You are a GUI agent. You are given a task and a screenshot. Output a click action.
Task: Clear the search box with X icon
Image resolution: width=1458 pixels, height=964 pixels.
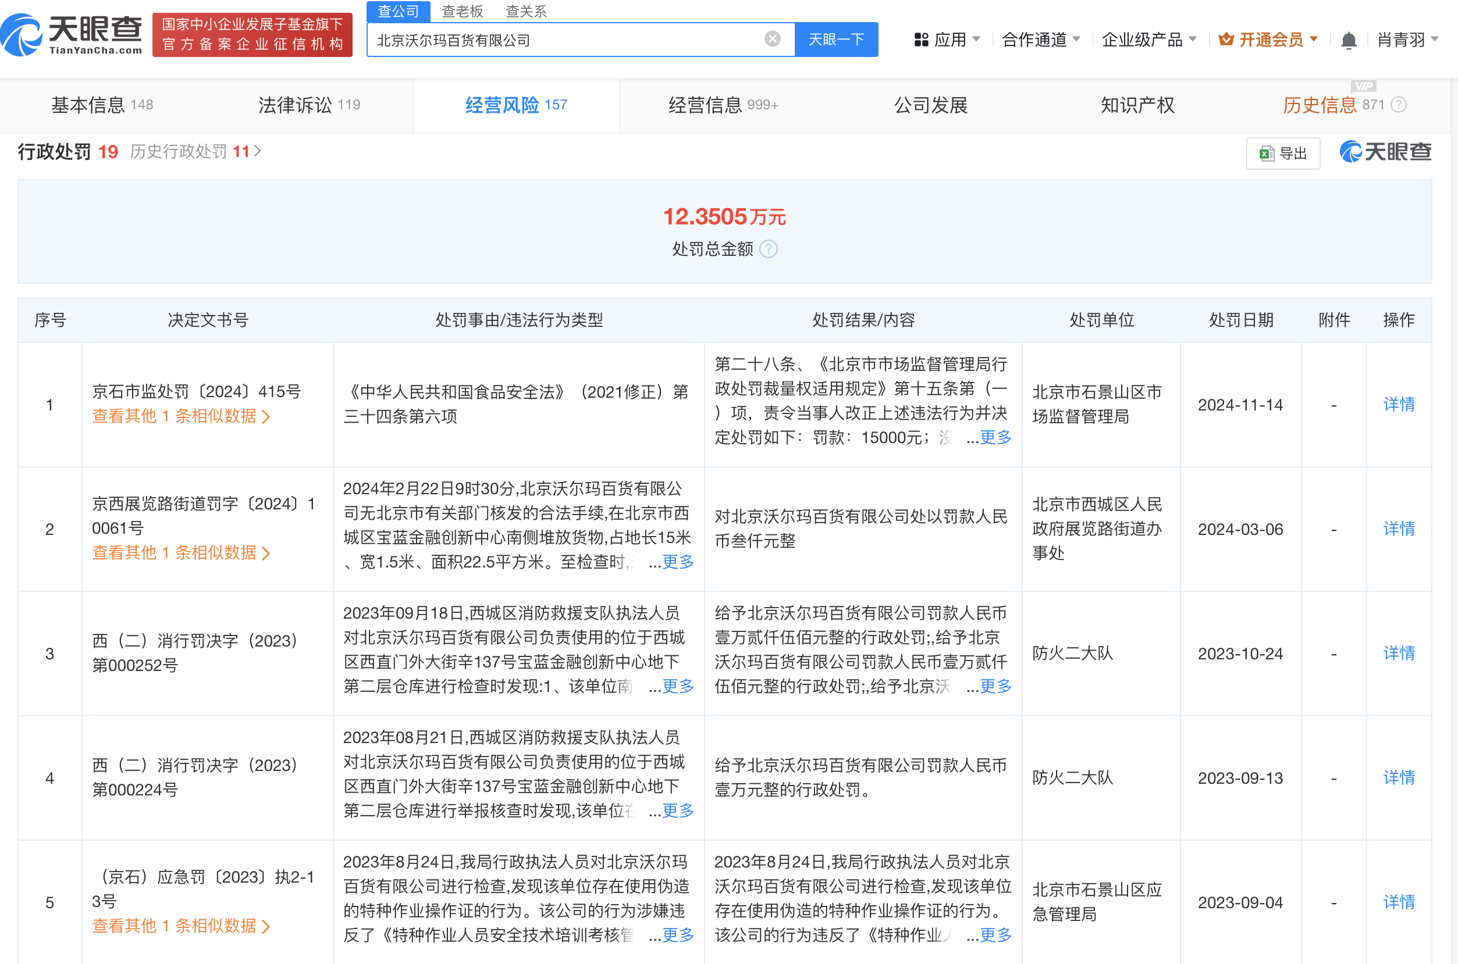click(772, 40)
